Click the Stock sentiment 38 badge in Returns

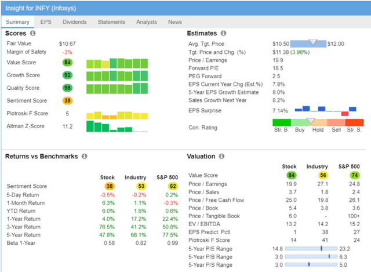pos(110,186)
